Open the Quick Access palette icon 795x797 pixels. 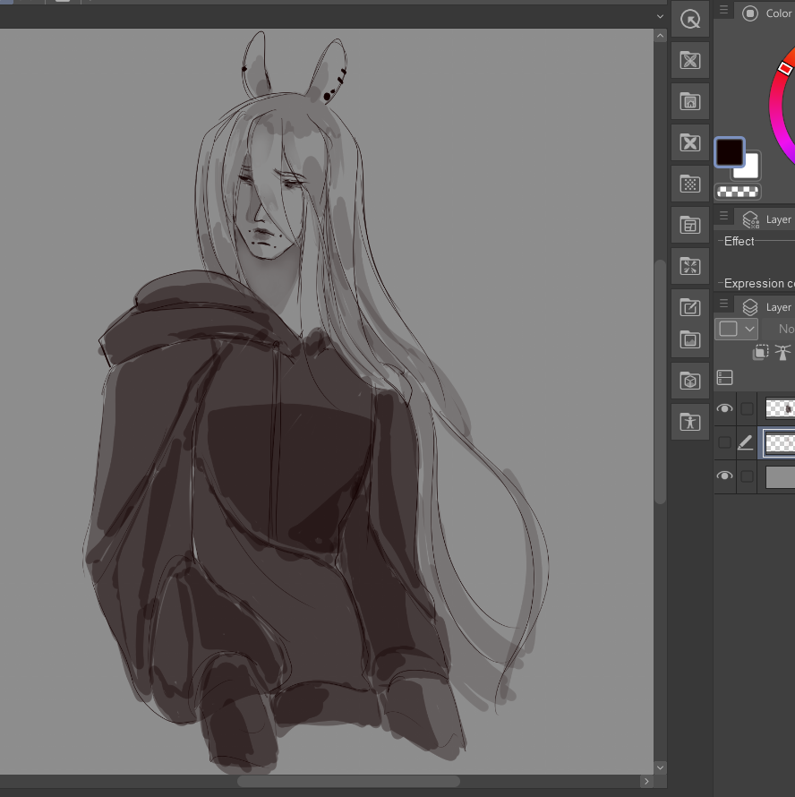click(x=690, y=20)
